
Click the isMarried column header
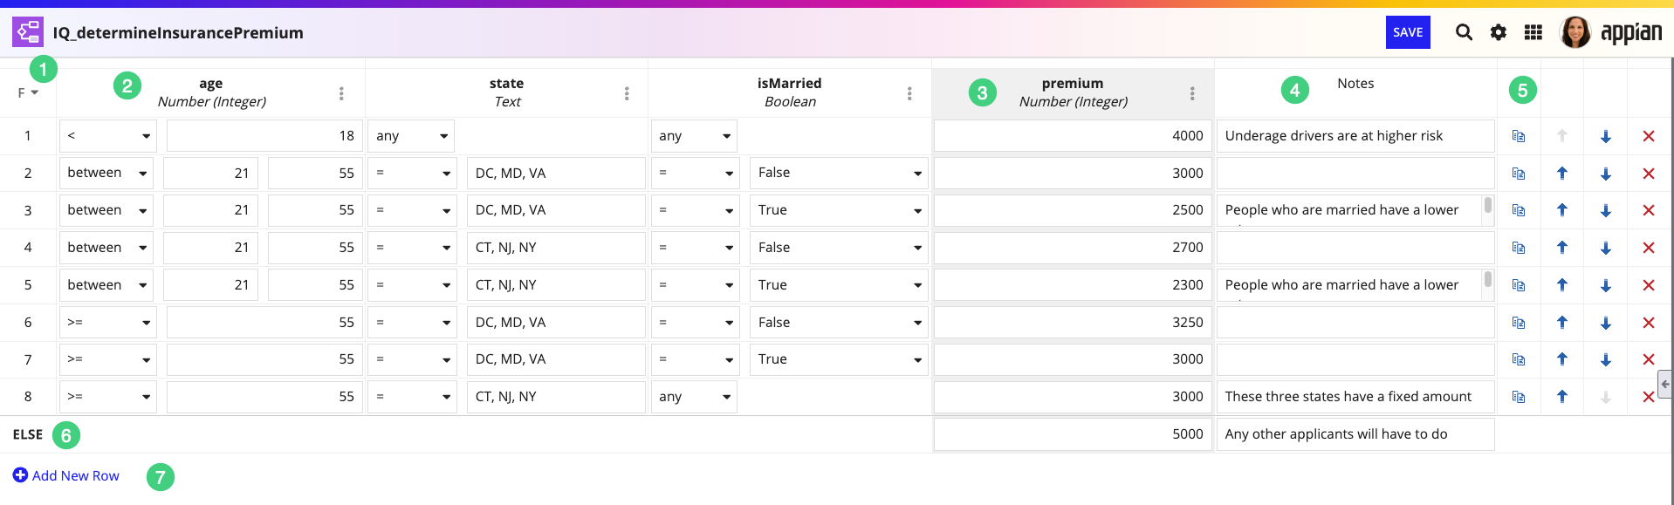(x=790, y=92)
